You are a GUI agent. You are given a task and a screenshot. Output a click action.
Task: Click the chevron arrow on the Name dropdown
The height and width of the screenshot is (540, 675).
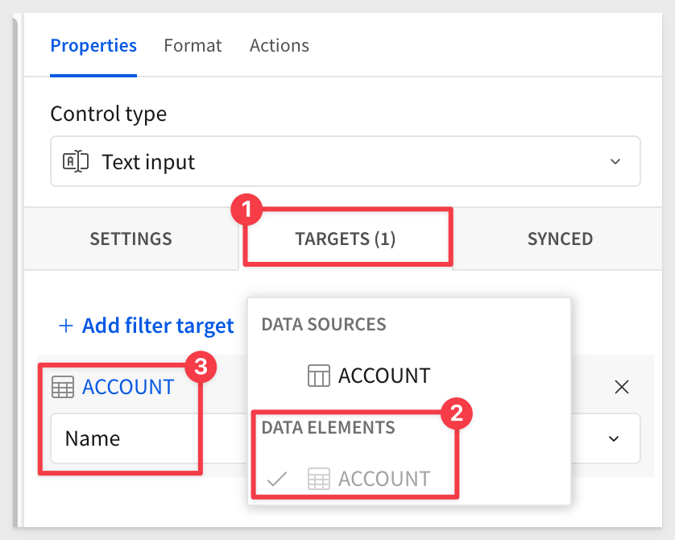(x=614, y=438)
